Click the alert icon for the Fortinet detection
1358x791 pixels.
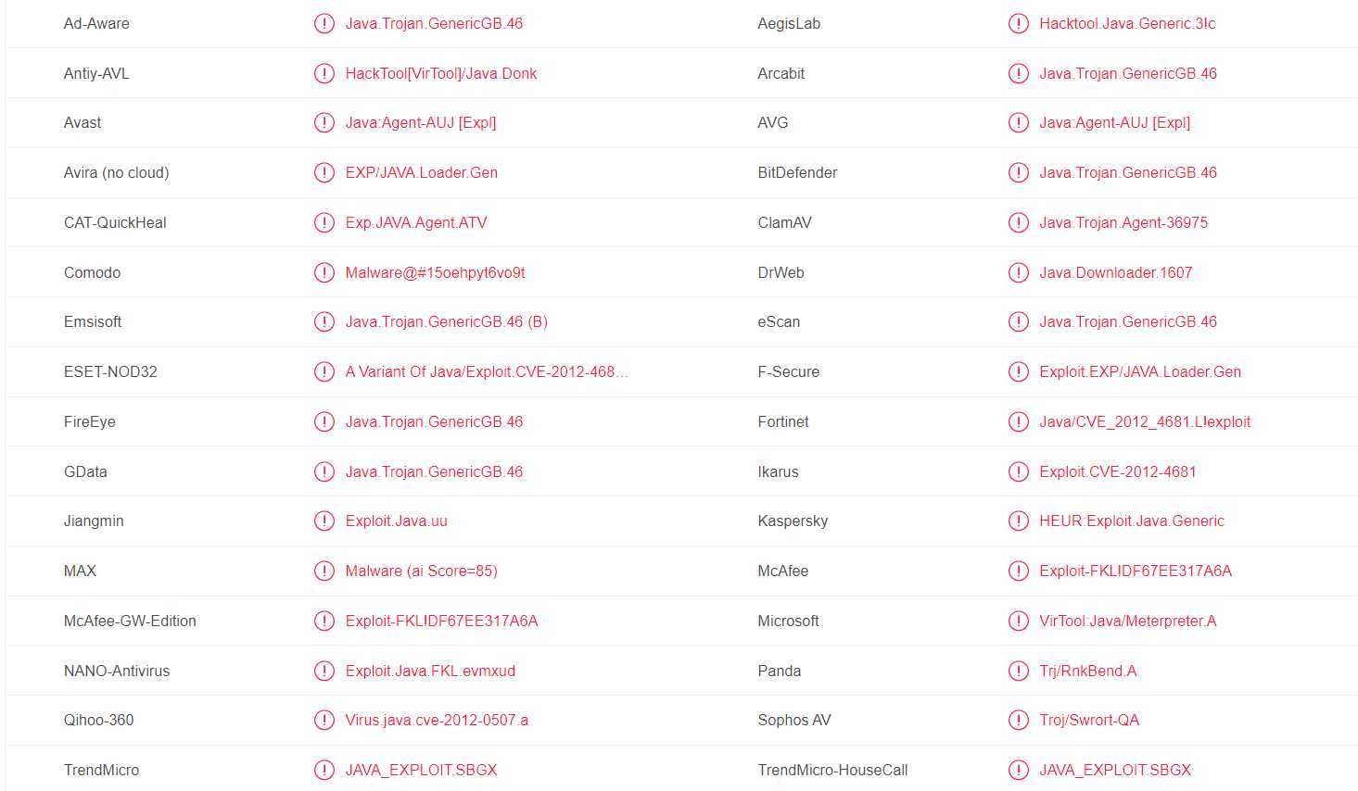[x=1018, y=421]
